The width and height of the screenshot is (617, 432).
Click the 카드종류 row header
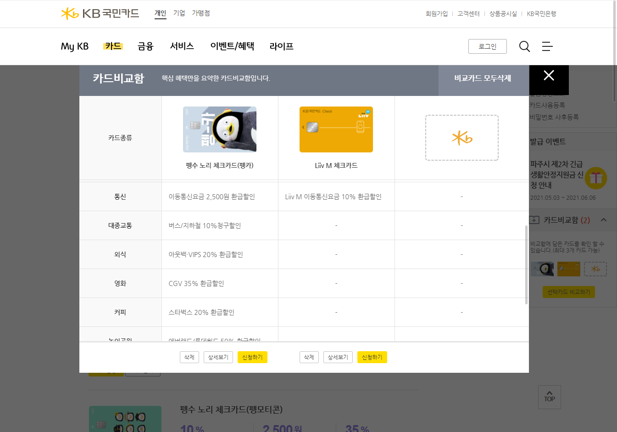coord(120,138)
